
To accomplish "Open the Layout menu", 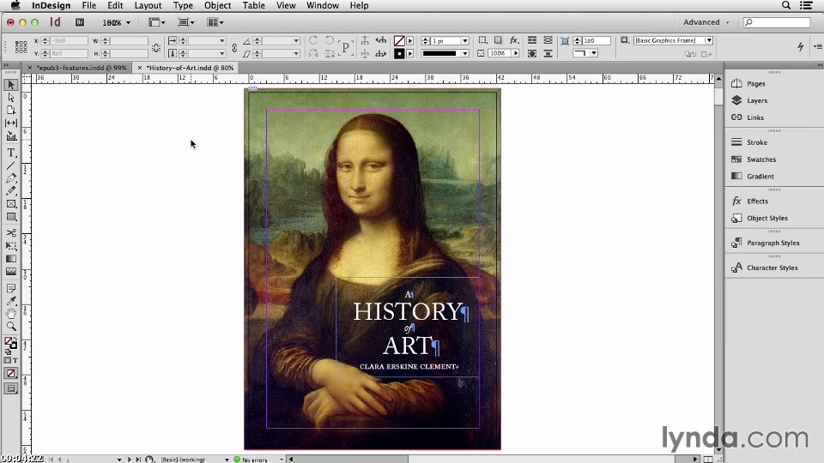I will [x=148, y=5].
